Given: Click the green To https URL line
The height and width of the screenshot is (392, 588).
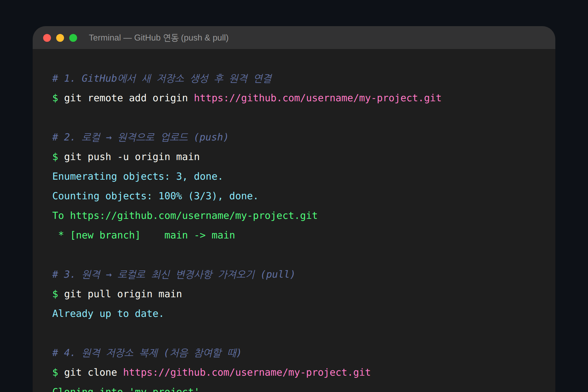Looking at the screenshot, I should [185, 215].
